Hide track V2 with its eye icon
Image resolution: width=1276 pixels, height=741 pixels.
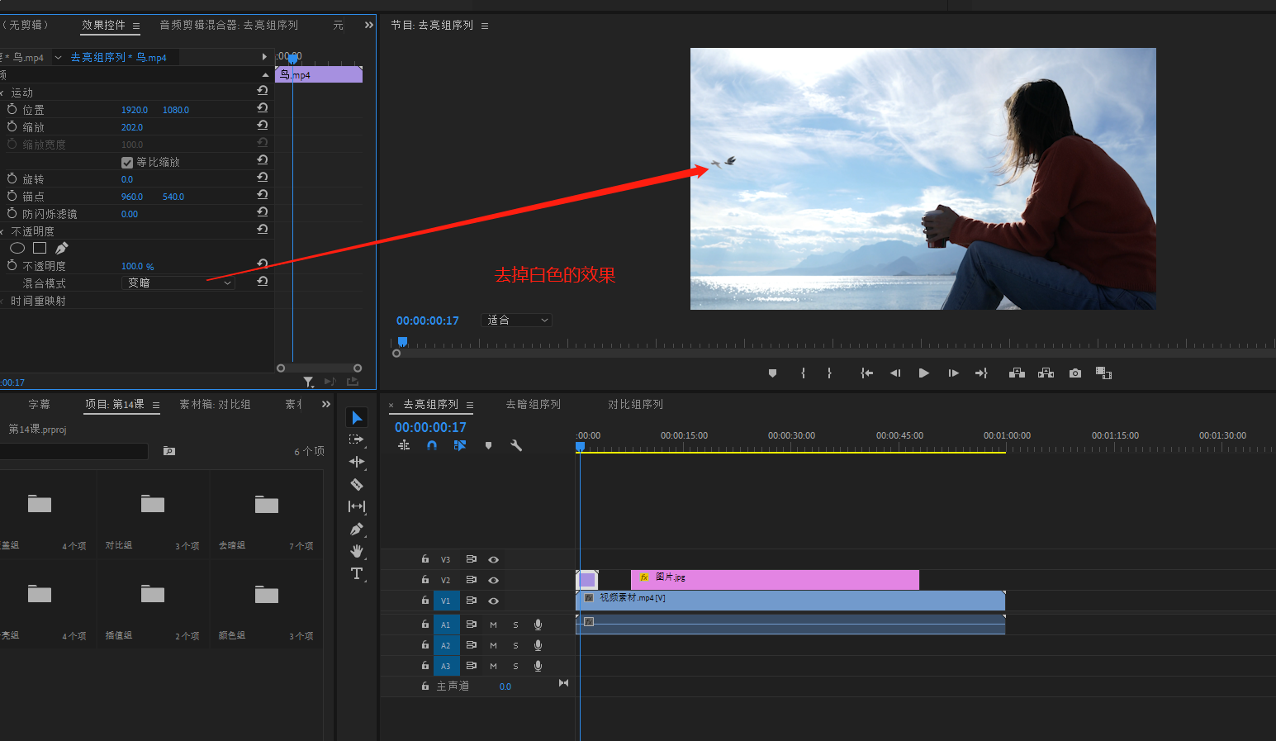[x=493, y=580]
